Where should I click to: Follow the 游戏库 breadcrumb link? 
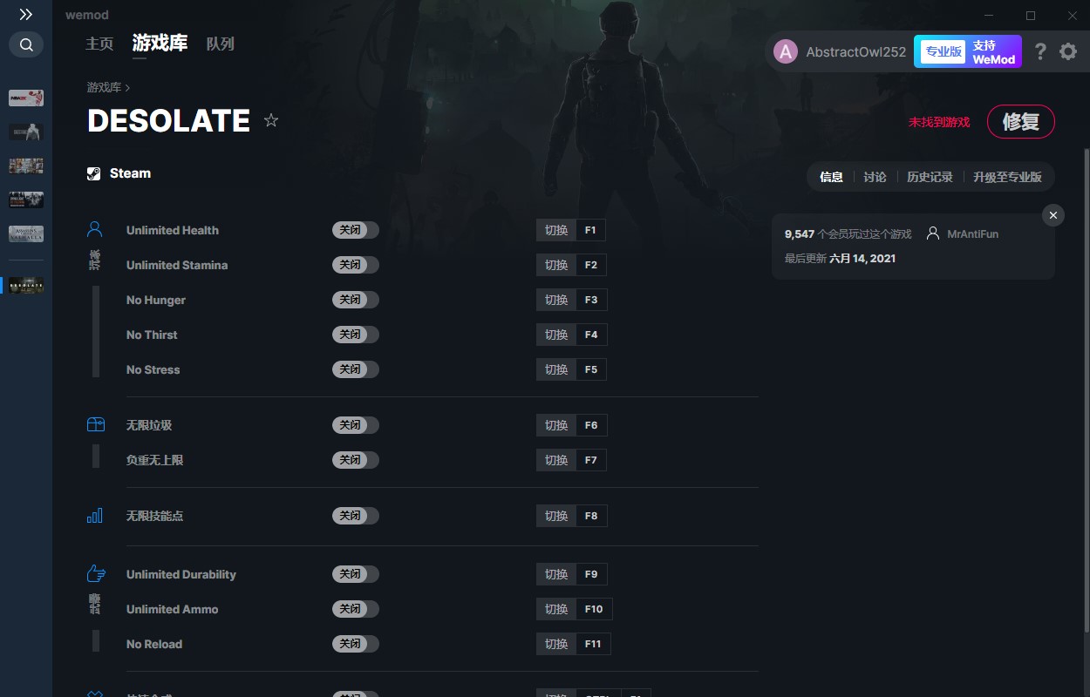[x=104, y=87]
